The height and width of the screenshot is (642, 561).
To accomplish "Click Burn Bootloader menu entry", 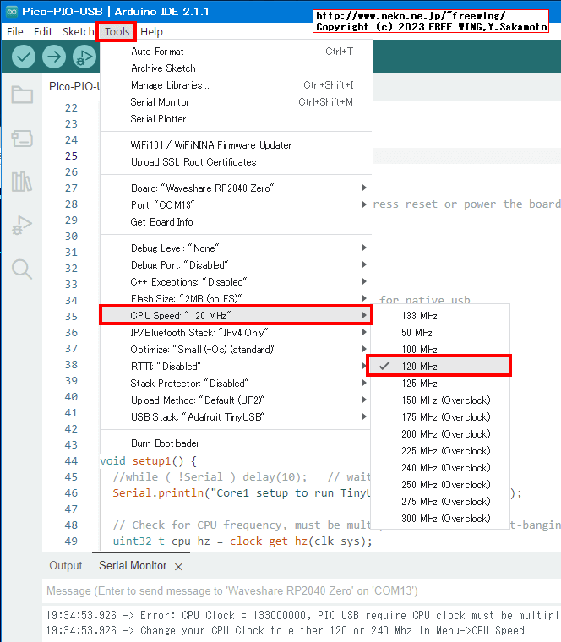I will tap(165, 443).
